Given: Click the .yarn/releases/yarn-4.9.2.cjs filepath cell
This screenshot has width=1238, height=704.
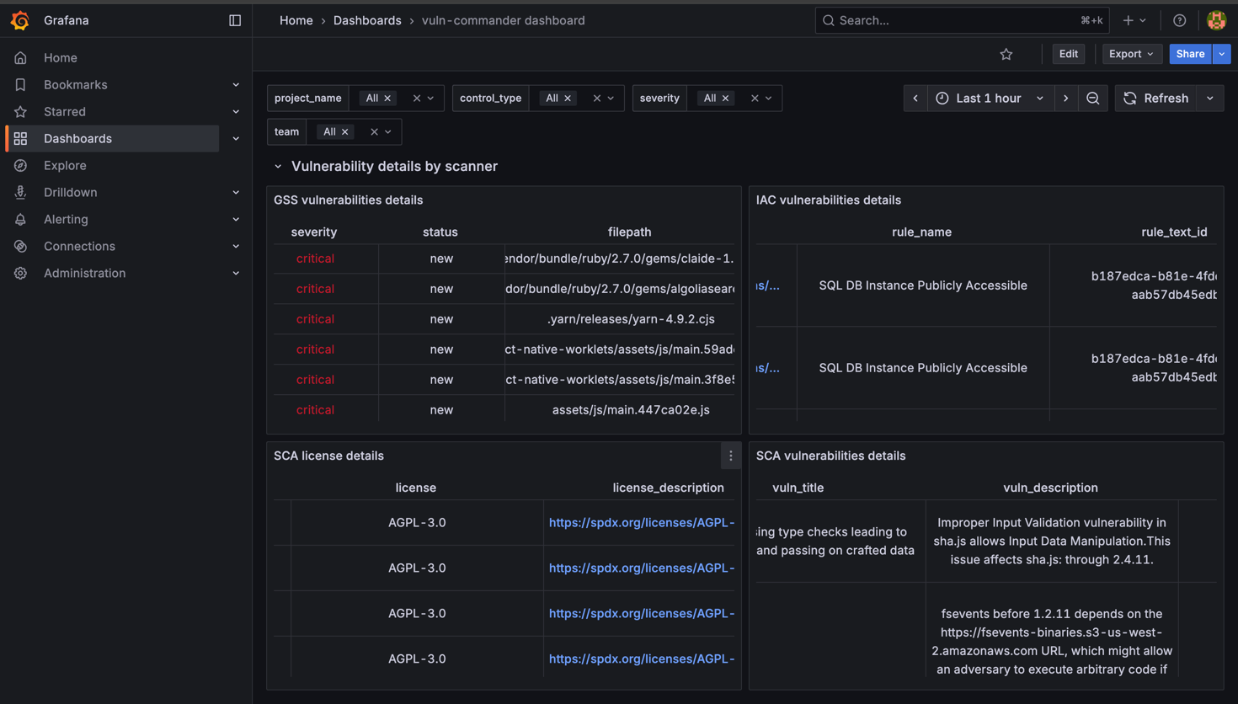Looking at the screenshot, I should coord(631,319).
